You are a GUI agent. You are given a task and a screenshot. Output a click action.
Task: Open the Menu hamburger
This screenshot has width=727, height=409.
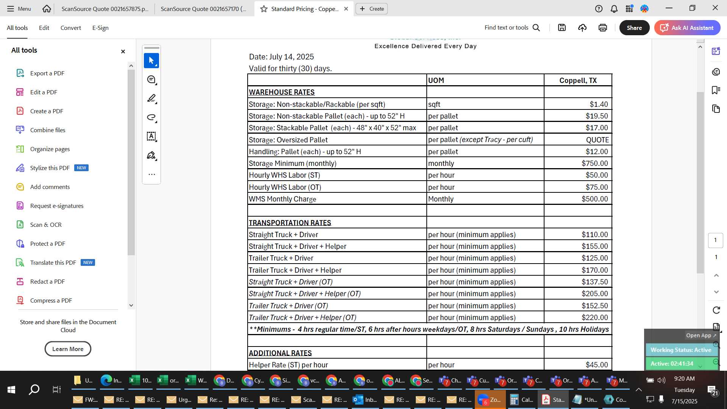[19, 8]
